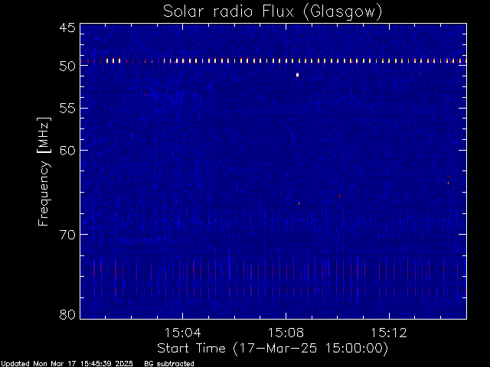Image resolution: width=490 pixels, height=367 pixels.
Task: Click the 'Solar radio Flux (Glasgow)' title
Action: tap(273, 11)
